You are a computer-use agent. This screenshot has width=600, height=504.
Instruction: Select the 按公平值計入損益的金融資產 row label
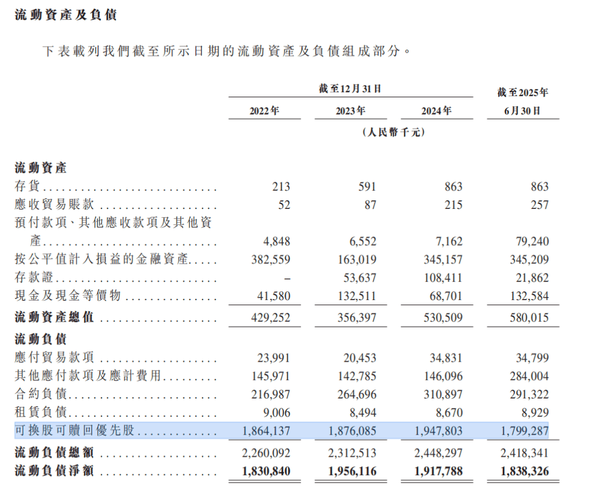[101, 260]
